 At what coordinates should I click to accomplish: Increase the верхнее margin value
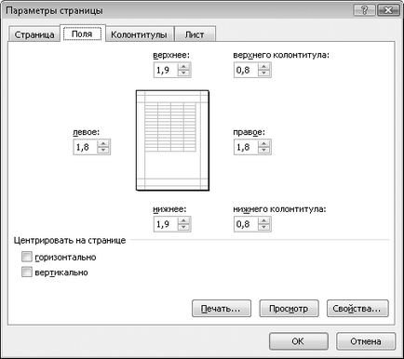pyautogui.click(x=183, y=67)
